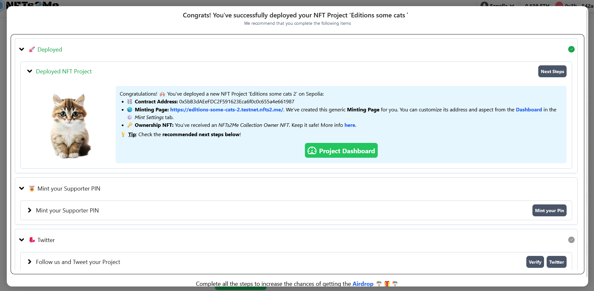Collapse the Deployed NFT Project subsection
594x291 pixels.
tap(30, 71)
